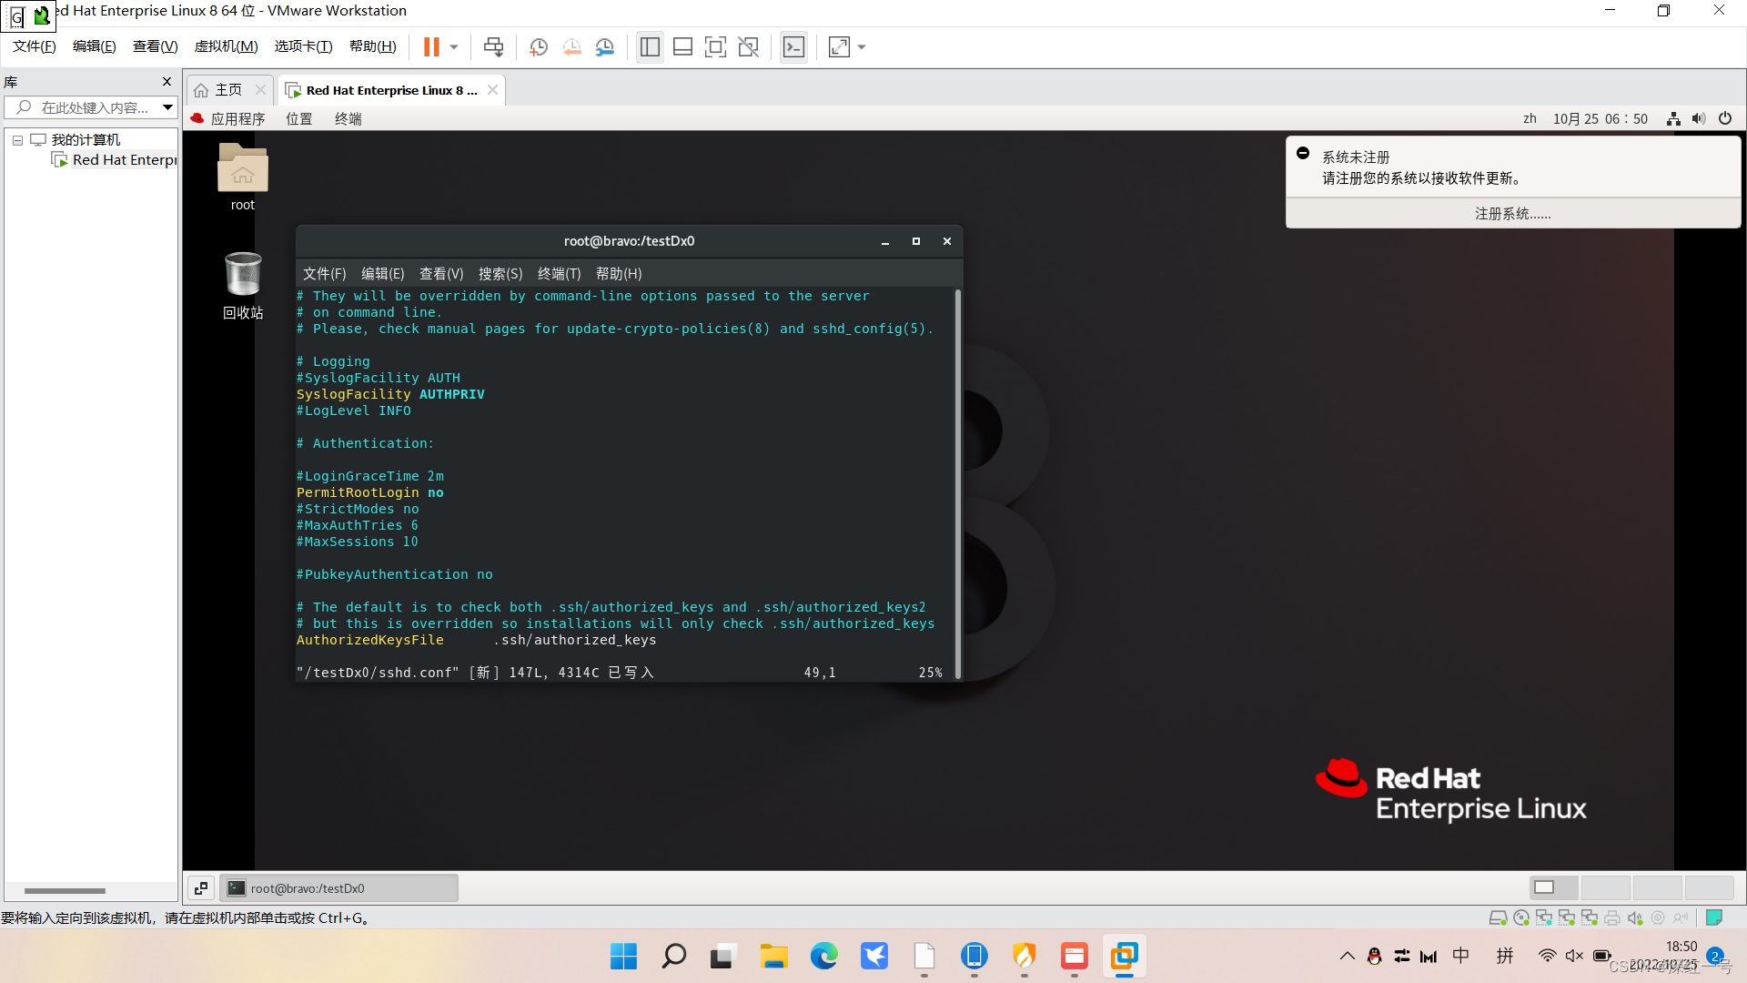1747x983 pixels.
Task: Toggle the thumbnail bar view icon
Action: tap(682, 47)
